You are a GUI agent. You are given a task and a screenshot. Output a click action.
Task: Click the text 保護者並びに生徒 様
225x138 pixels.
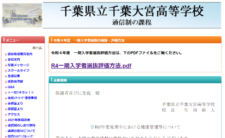(77, 93)
